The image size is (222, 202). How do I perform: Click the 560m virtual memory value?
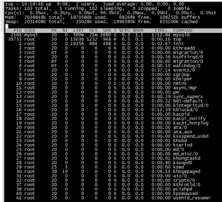(x=78, y=35)
